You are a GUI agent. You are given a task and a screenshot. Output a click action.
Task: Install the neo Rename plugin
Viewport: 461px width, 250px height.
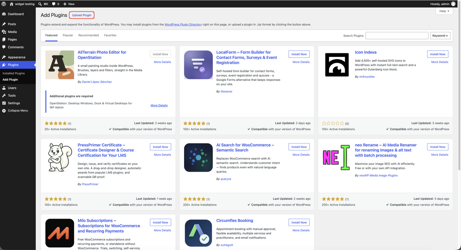pos(438,147)
